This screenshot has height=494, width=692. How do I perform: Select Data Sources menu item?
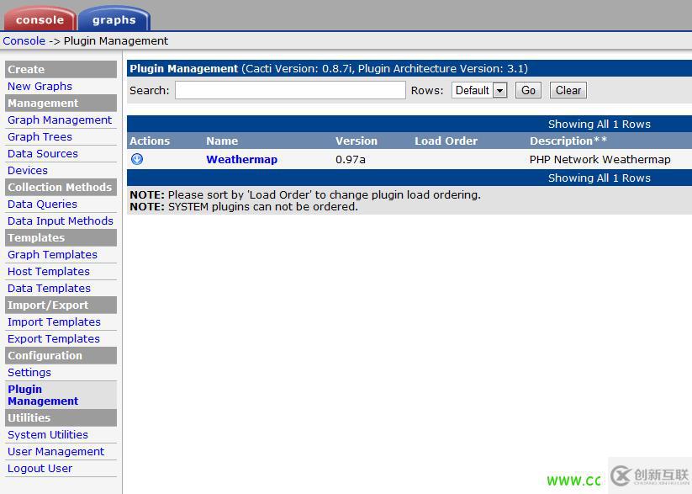tap(42, 153)
